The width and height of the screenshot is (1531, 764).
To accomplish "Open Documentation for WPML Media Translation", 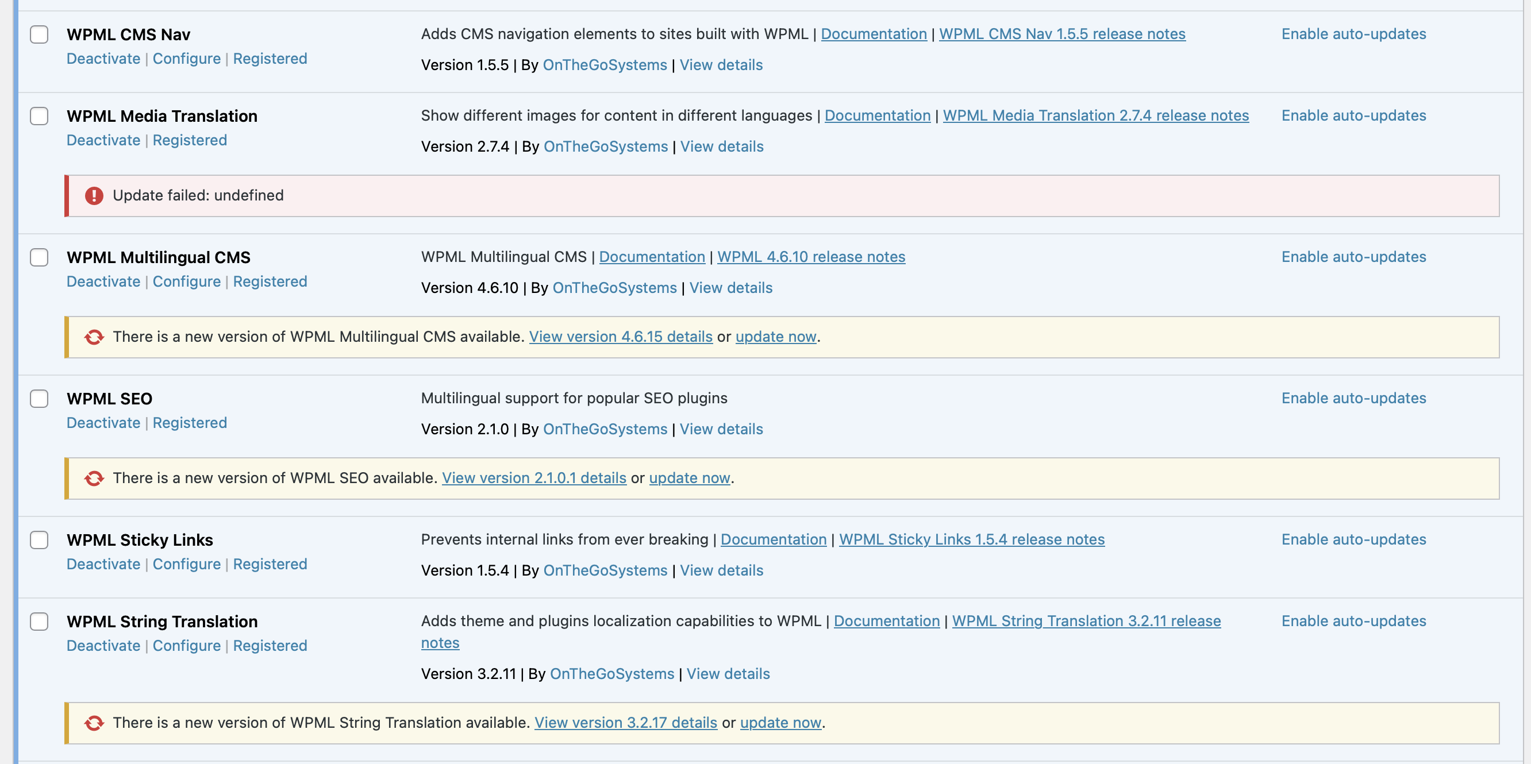I will tap(877, 115).
